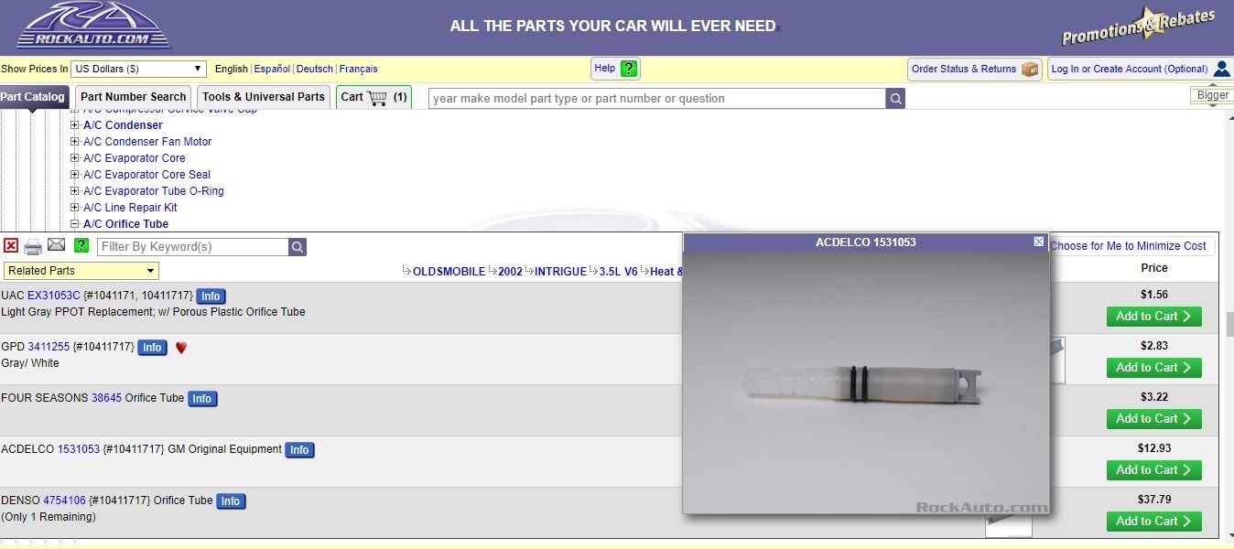Add the $2.83 GPD part to cart
1234x549 pixels.
coord(1153,368)
